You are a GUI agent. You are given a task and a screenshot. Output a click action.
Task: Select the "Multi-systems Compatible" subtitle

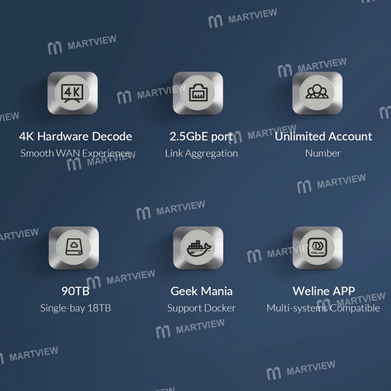323,308
